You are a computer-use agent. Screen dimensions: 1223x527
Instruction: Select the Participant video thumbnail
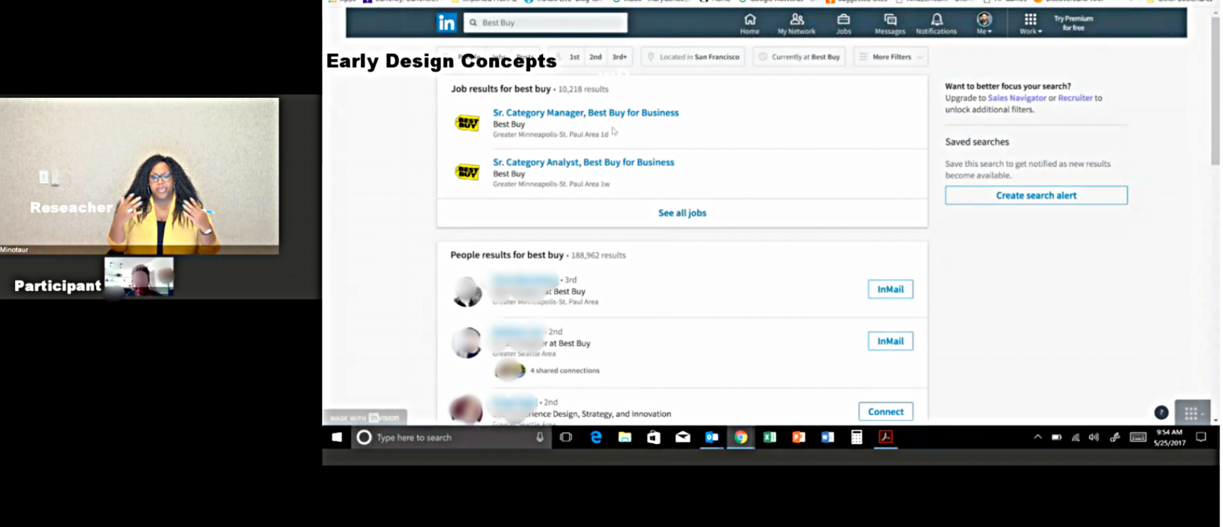pyautogui.click(x=139, y=276)
